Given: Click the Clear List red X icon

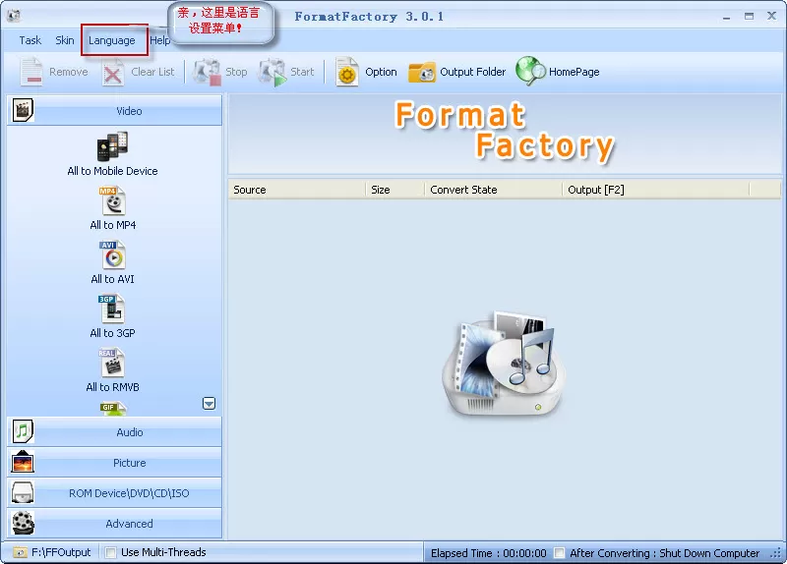Looking at the screenshot, I should (113, 73).
